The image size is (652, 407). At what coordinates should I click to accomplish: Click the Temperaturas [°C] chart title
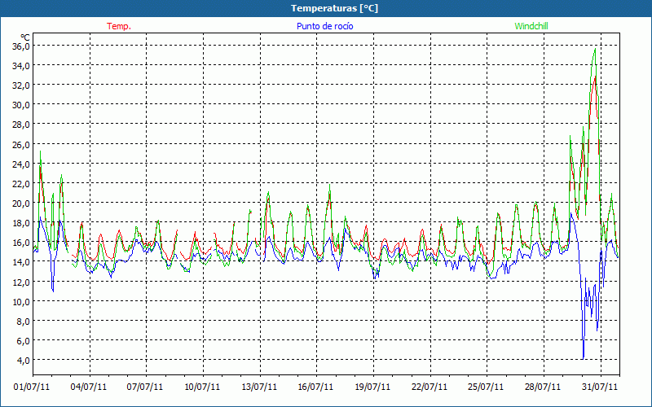334,8
